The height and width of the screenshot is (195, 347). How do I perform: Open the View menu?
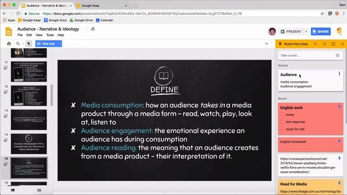39,35
